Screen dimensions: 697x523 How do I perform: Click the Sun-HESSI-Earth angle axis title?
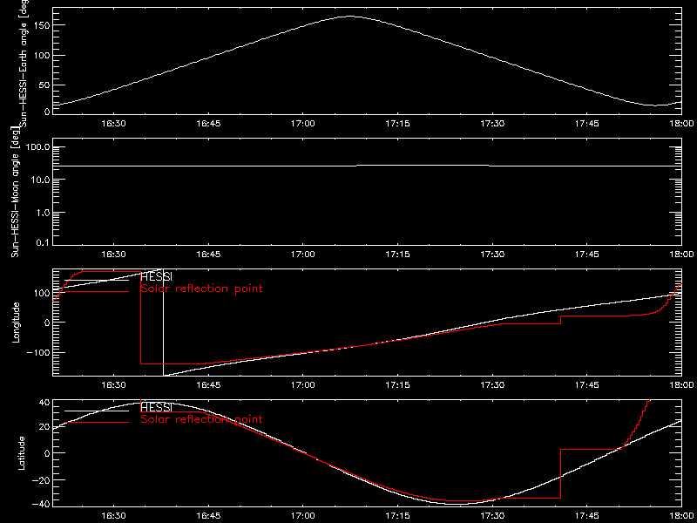[25, 63]
